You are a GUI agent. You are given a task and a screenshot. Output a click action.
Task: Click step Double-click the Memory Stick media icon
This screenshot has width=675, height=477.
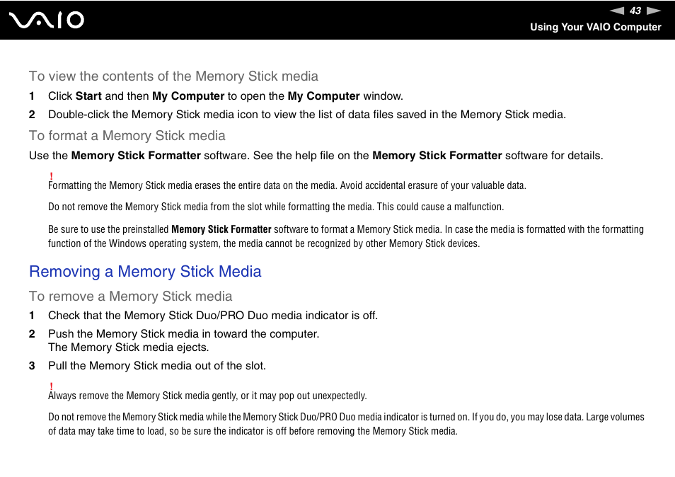tap(307, 115)
